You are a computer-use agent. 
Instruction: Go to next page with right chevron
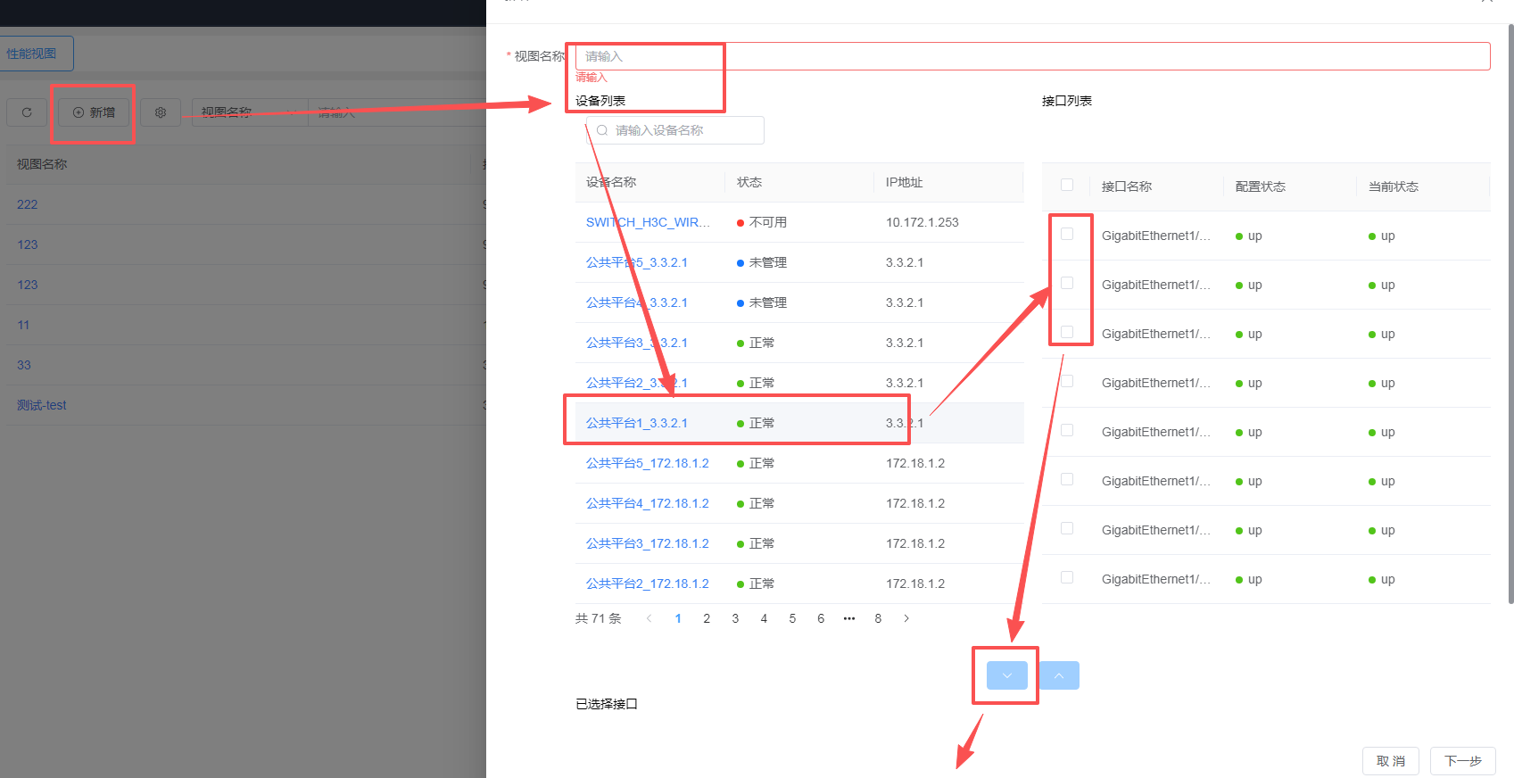(x=906, y=618)
